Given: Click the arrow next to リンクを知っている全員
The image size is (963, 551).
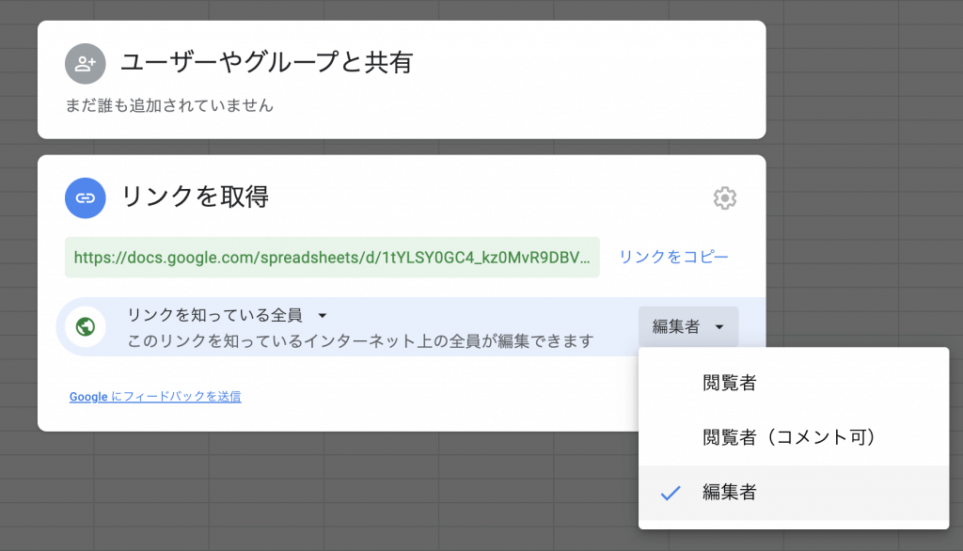Looking at the screenshot, I should coord(322,316).
